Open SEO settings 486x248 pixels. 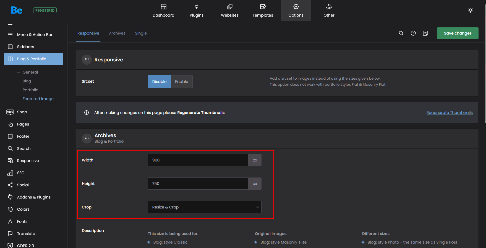point(21,173)
